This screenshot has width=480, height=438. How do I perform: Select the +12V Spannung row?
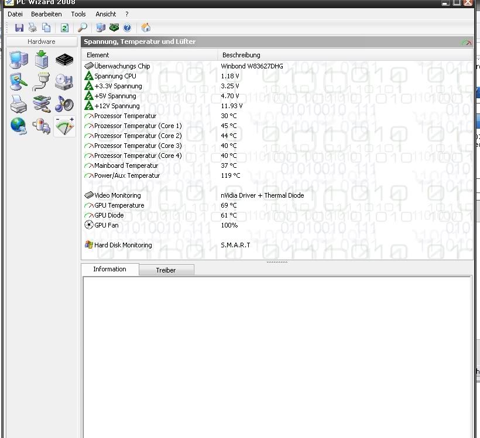(x=277, y=106)
